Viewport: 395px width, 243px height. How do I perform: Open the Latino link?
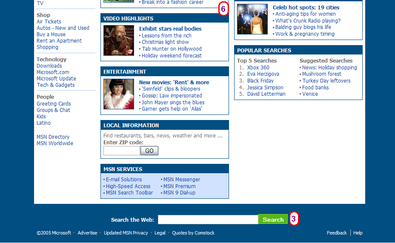pos(43,123)
